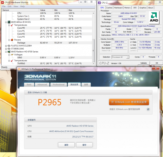Open the Professional tab in 3DMark 11

pos(59,85)
